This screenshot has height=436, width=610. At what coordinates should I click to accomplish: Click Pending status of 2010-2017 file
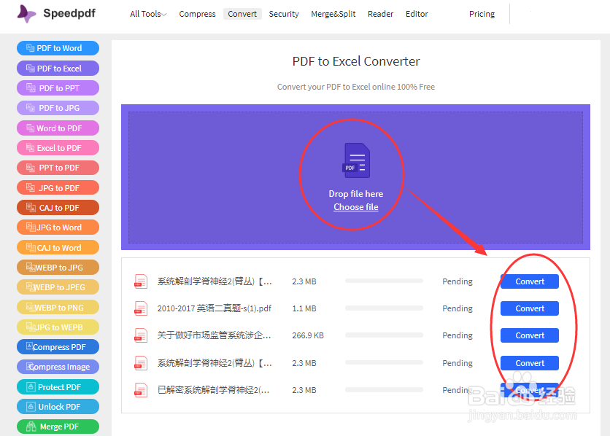[457, 308]
